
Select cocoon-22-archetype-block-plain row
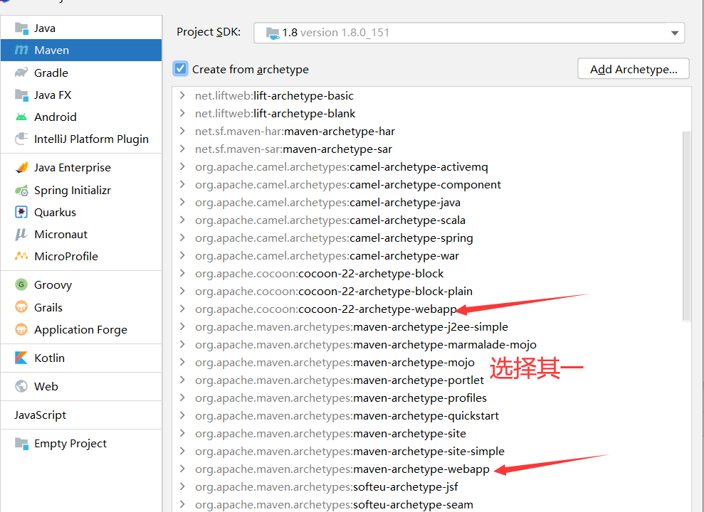[334, 291]
